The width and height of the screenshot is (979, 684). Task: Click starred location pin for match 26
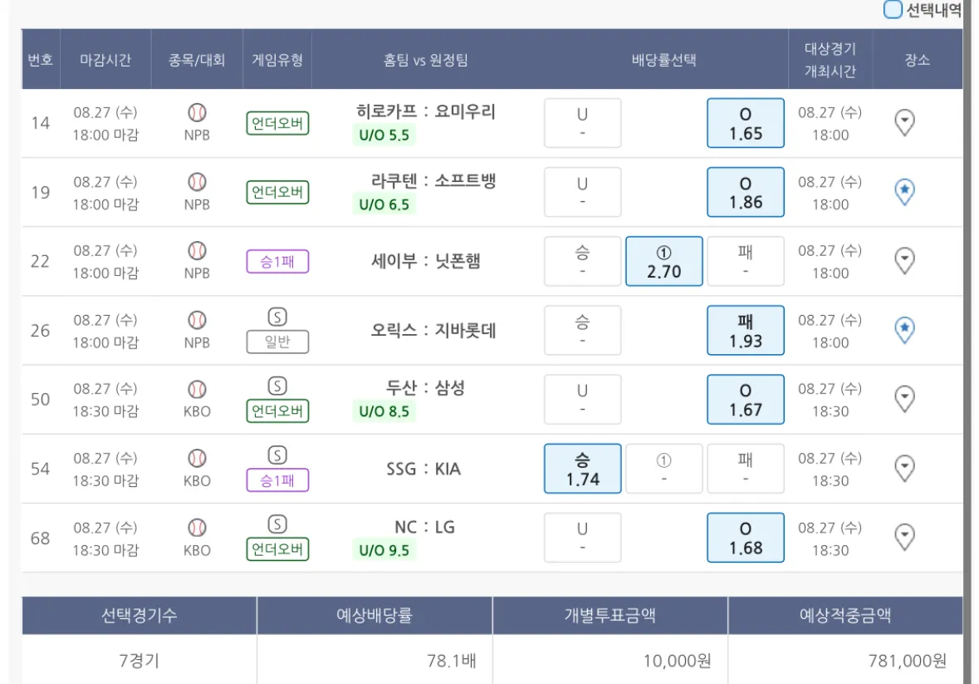pos(904,330)
